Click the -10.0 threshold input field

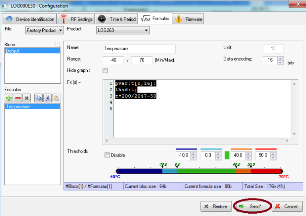[x=183, y=155]
